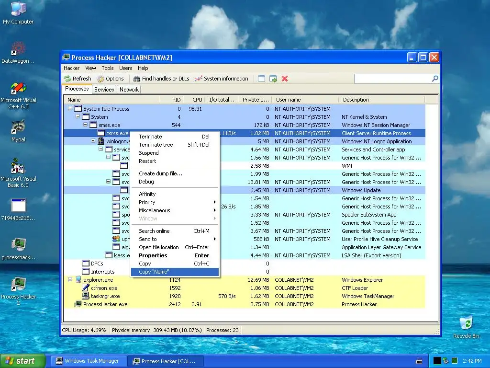
Task: Click the clock showing 2:42 PM
Action: pyautogui.click(x=472, y=361)
